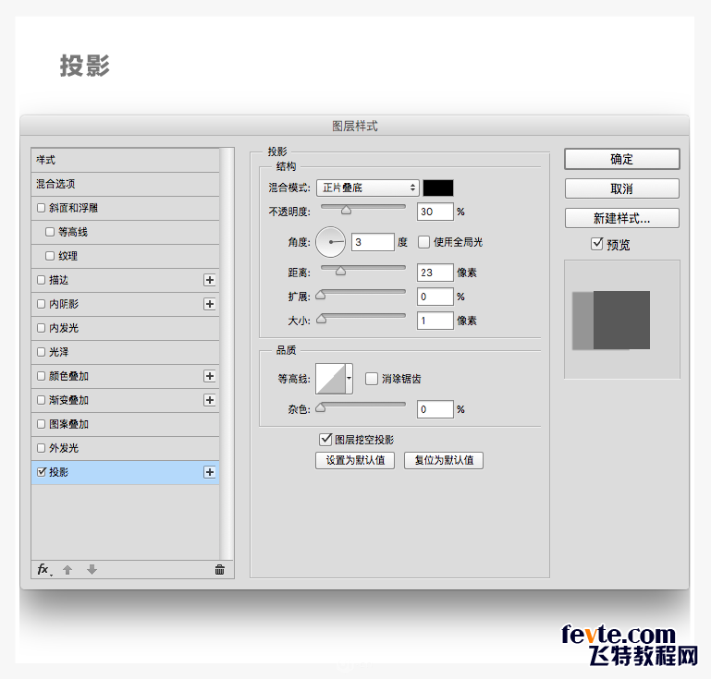Add another 投影 effect via plus icon
711x679 pixels.
click(x=210, y=472)
